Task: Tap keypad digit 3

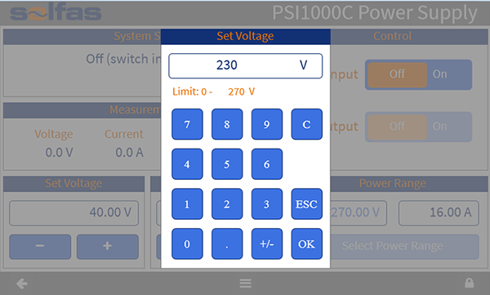Action: pos(267,204)
